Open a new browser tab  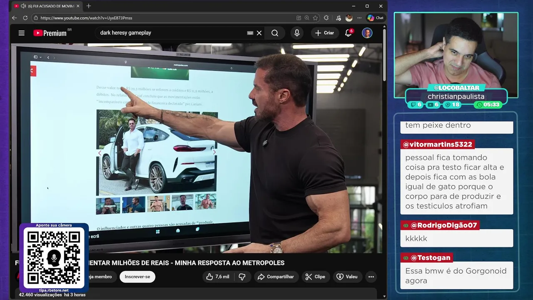point(88,6)
